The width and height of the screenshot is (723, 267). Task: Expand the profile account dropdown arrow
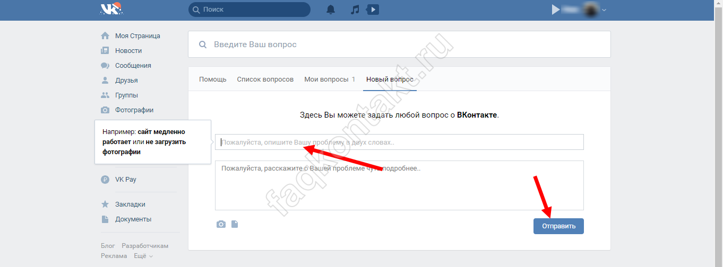[604, 10]
